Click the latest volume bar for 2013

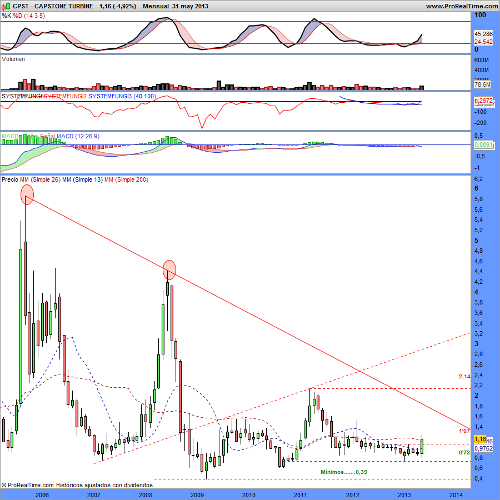point(422,88)
